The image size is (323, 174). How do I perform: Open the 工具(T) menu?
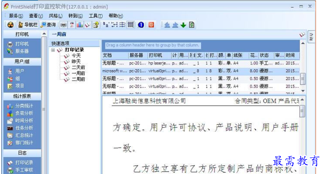pos(96,16)
